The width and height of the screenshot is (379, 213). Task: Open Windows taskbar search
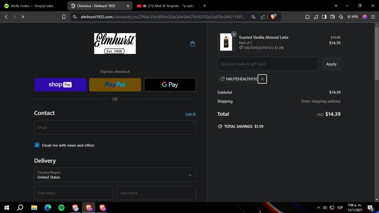click(20, 208)
